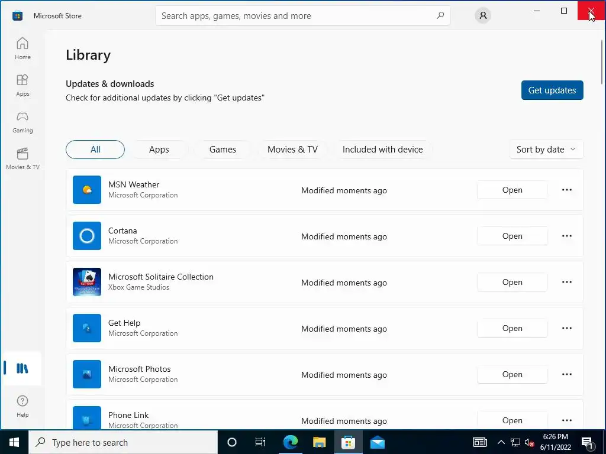This screenshot has height=454, width=606.
Task: Open more options for MSN Weather
Action: 566,190
